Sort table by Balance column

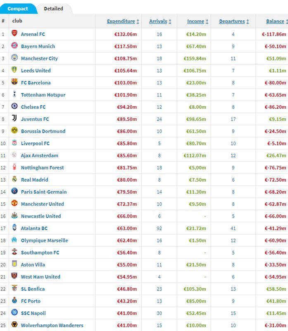click(x=275, y=22)
